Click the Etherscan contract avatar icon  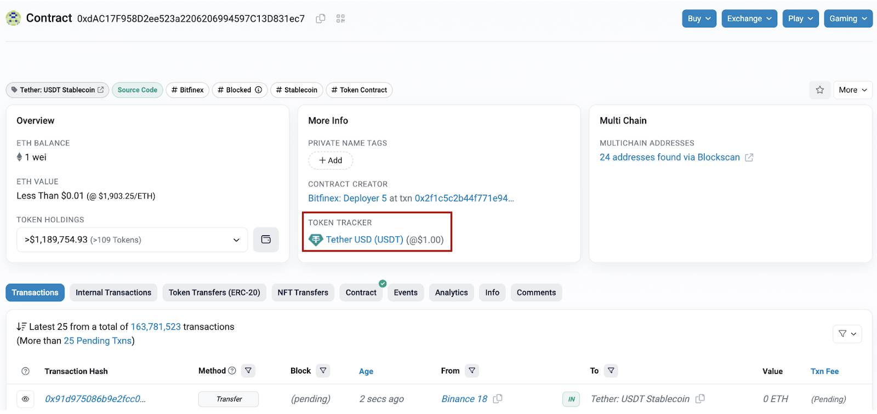[13, 18]
